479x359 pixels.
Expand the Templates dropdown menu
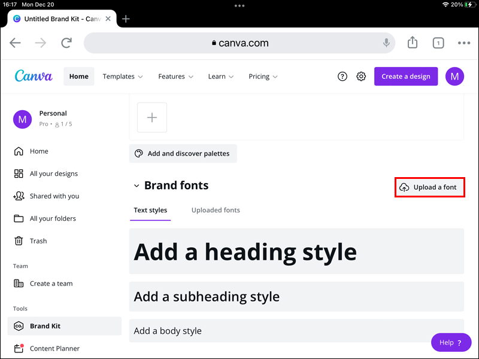tap(123, 77)
